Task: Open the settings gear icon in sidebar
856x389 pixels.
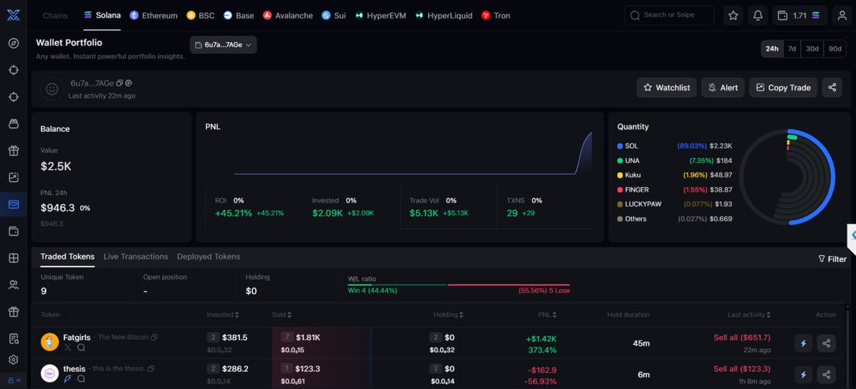Action: point(14,360)
